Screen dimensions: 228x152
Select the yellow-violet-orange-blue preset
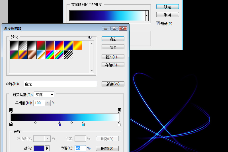[23, 55]
